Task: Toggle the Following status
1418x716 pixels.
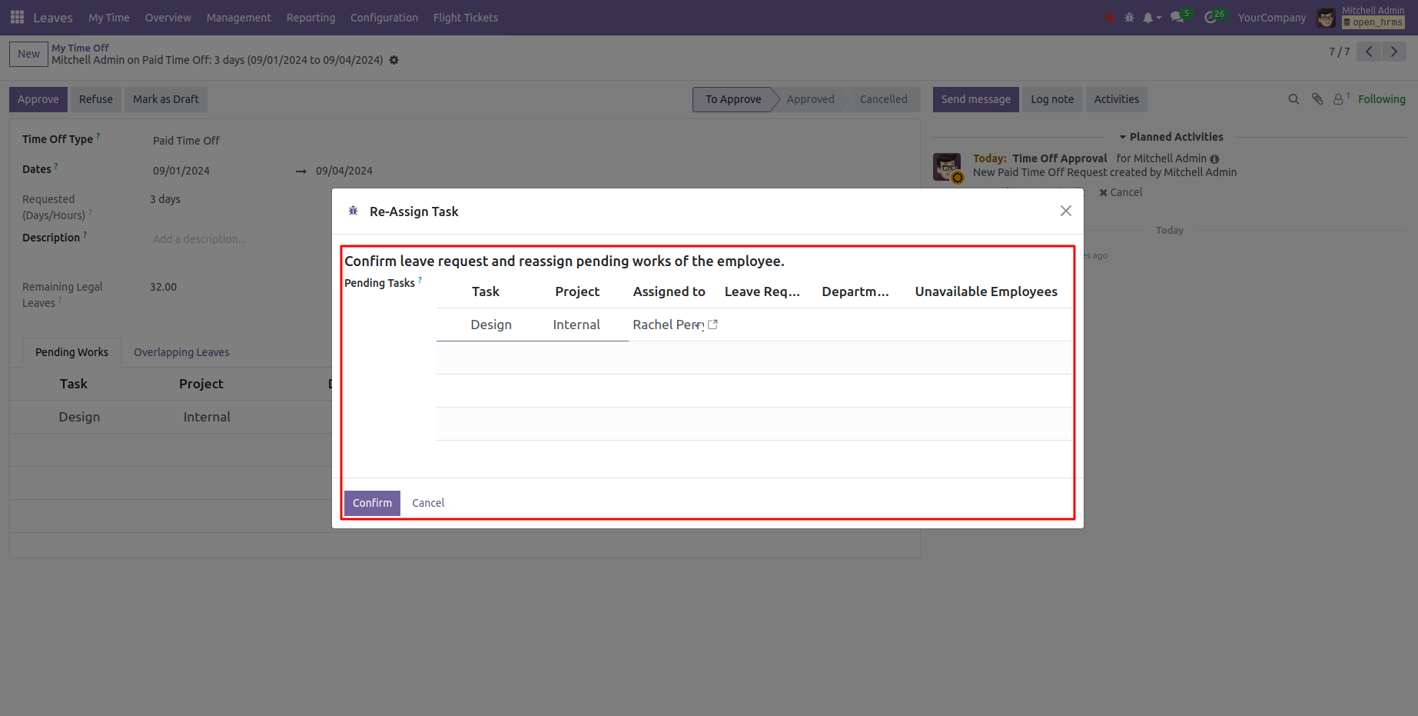Action: 1381,99
